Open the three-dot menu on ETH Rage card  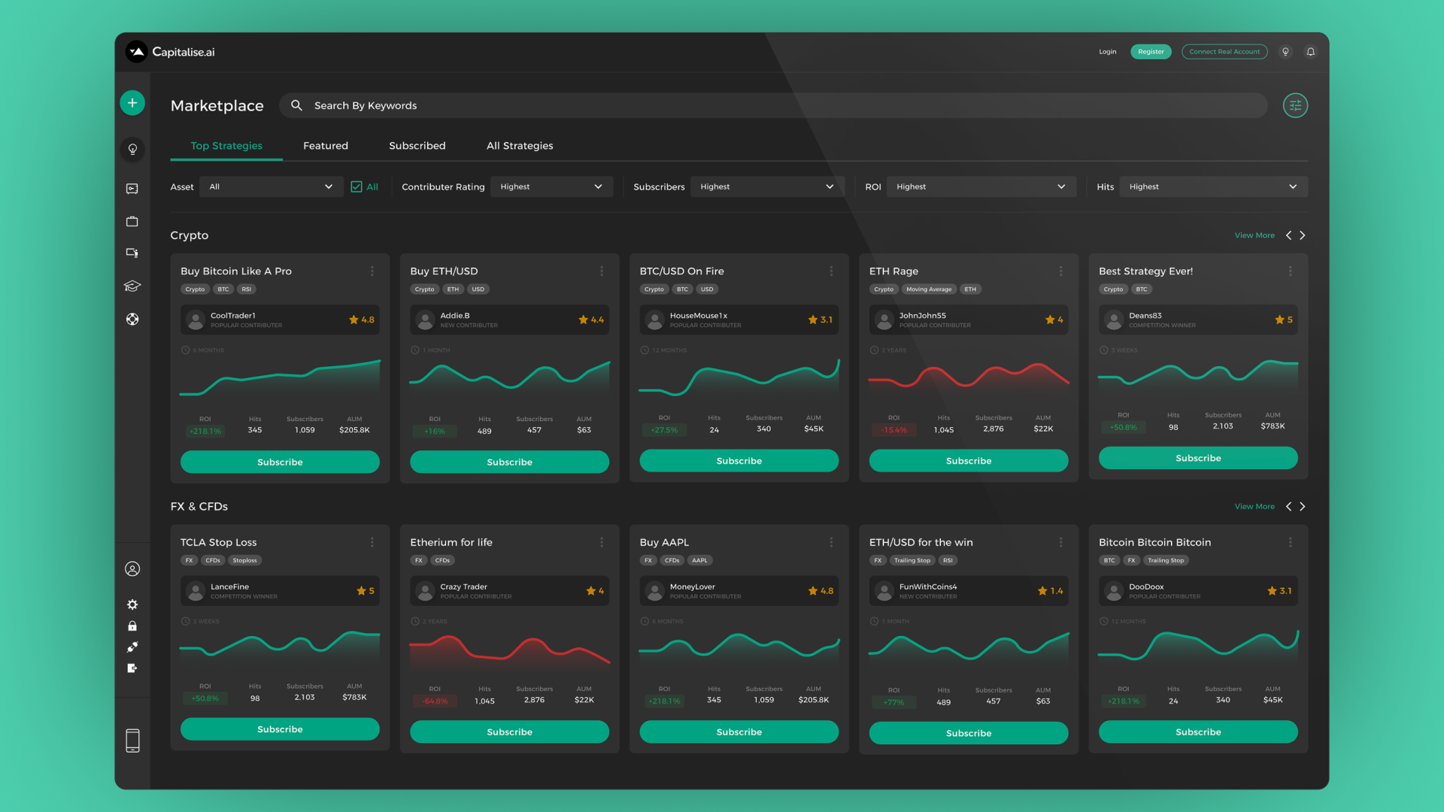coord(1060,271)
